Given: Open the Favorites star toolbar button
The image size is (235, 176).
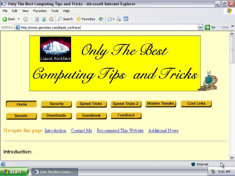Looking at the screenshot, I should click(x=85, y=19).
